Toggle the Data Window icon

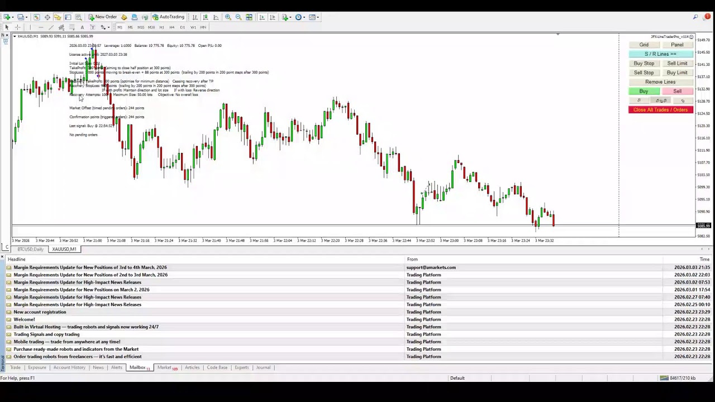tap(47, 17)
